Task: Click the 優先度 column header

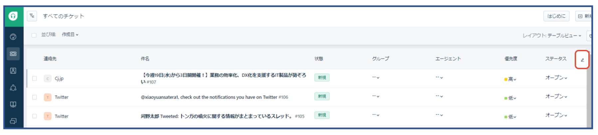Action: click(x=511, y=59)
